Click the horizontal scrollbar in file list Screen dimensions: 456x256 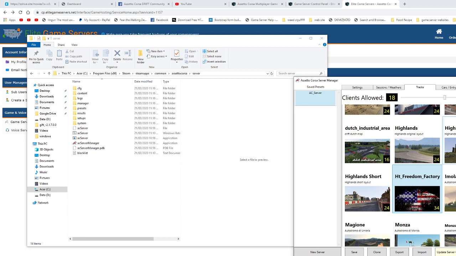113,239
